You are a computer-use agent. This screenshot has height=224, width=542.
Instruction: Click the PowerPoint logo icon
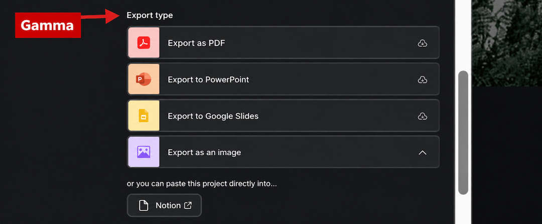(x=144, y=79)
